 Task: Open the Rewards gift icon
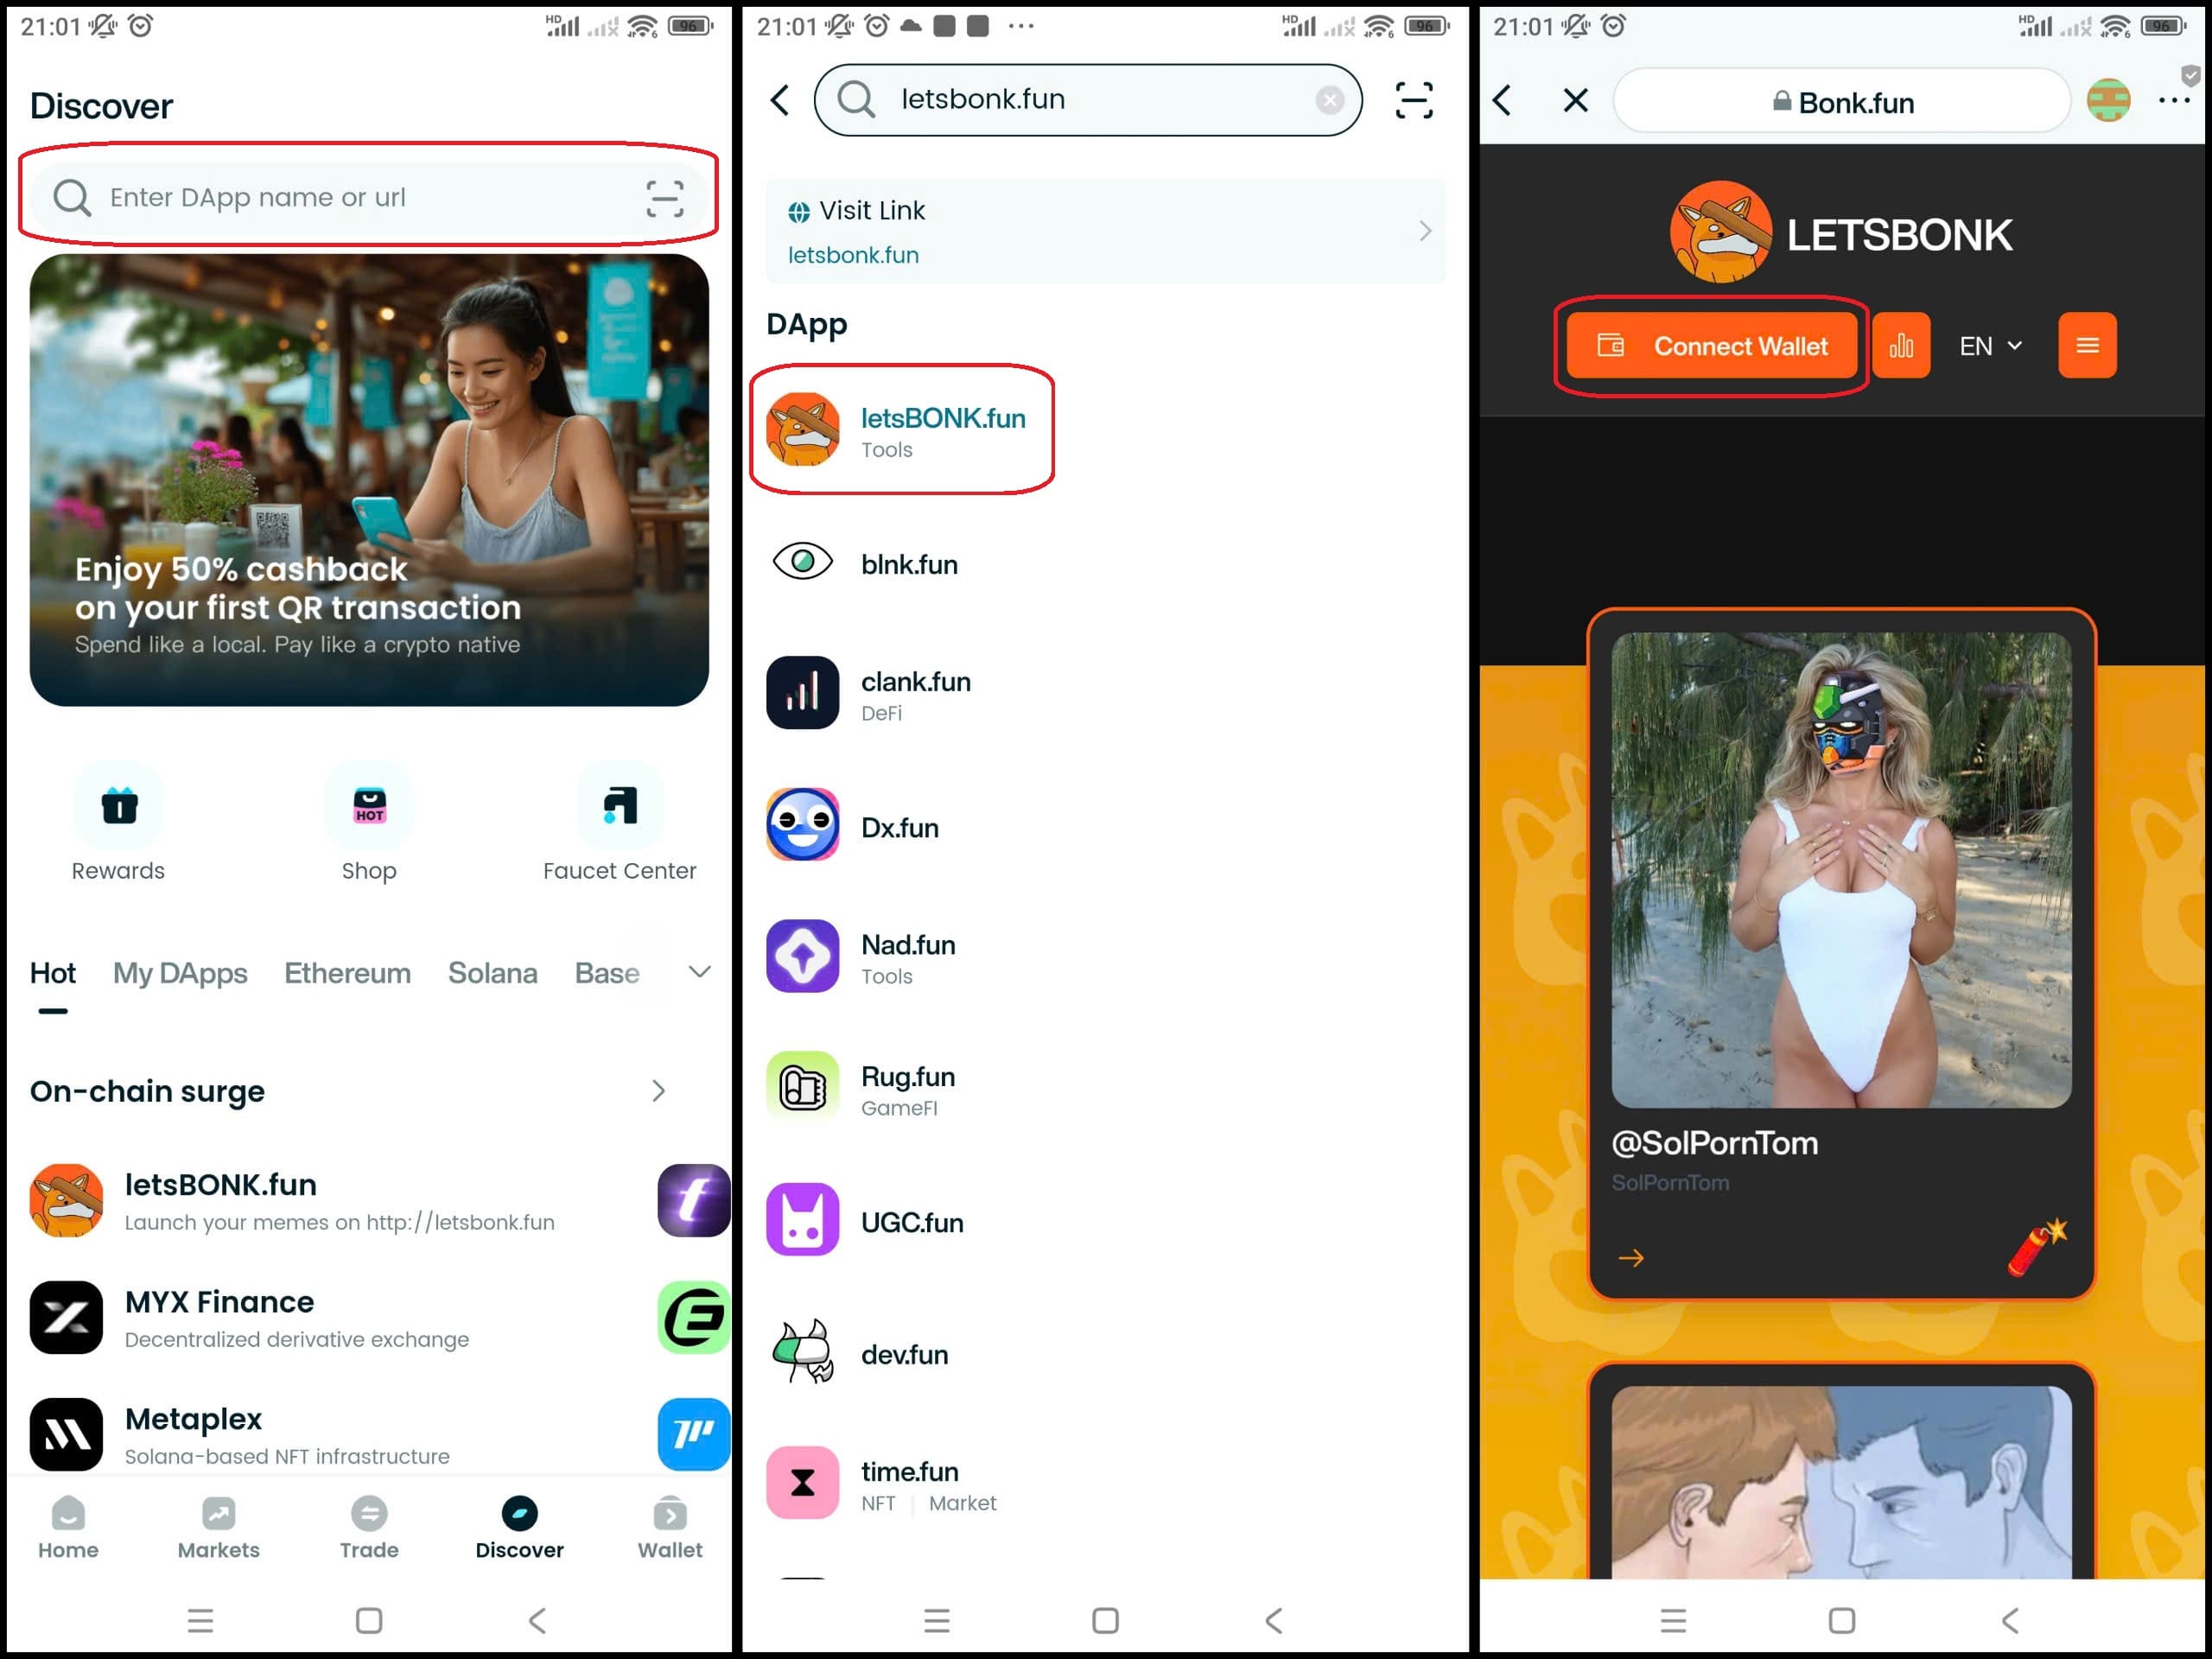coord(119,805)
